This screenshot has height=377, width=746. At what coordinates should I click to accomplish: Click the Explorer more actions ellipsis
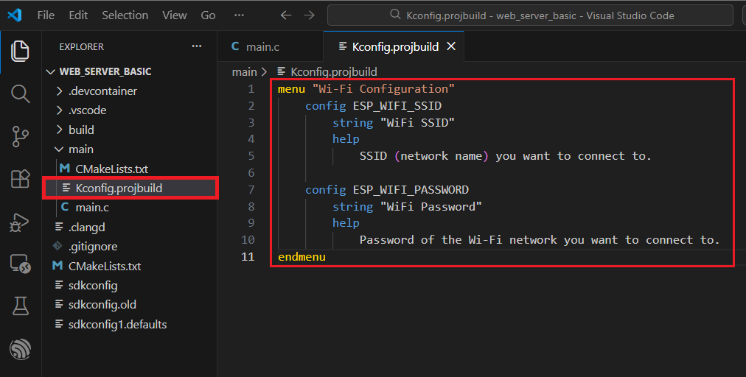click(196, 46)
